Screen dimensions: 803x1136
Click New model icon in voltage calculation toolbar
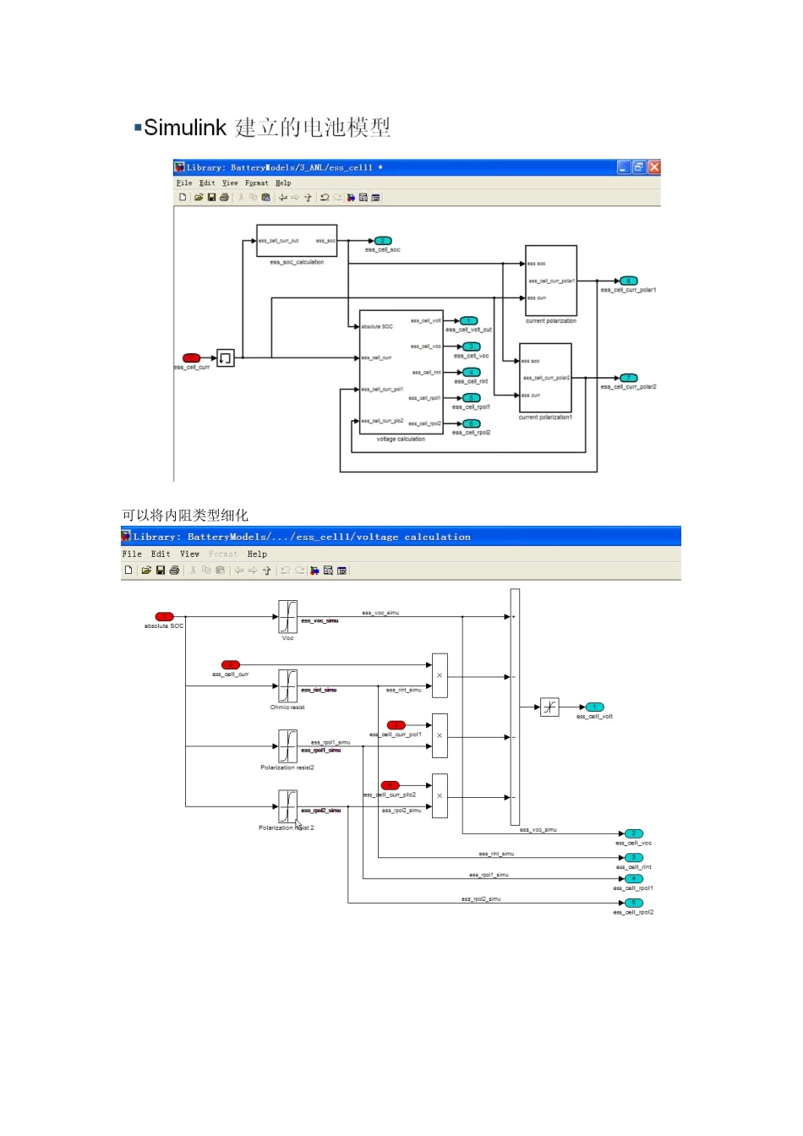[x=128, y=571]
